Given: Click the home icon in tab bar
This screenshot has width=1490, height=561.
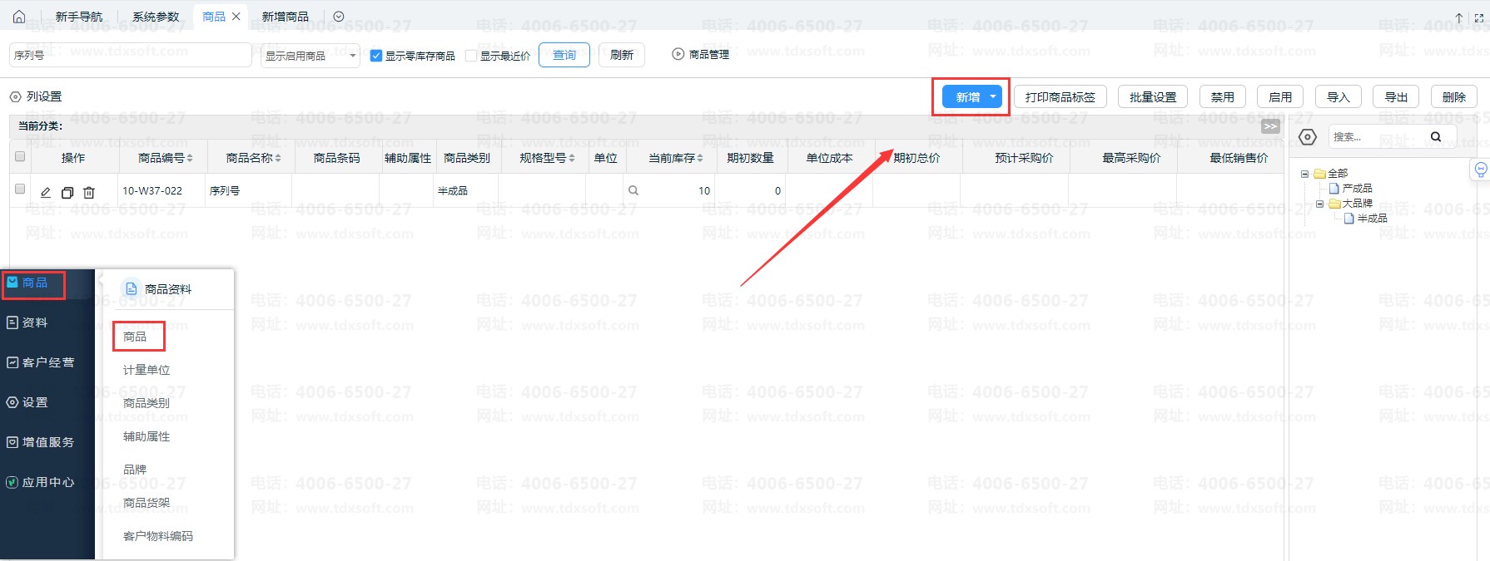Looking at the screenshot, I should point(19,17).
